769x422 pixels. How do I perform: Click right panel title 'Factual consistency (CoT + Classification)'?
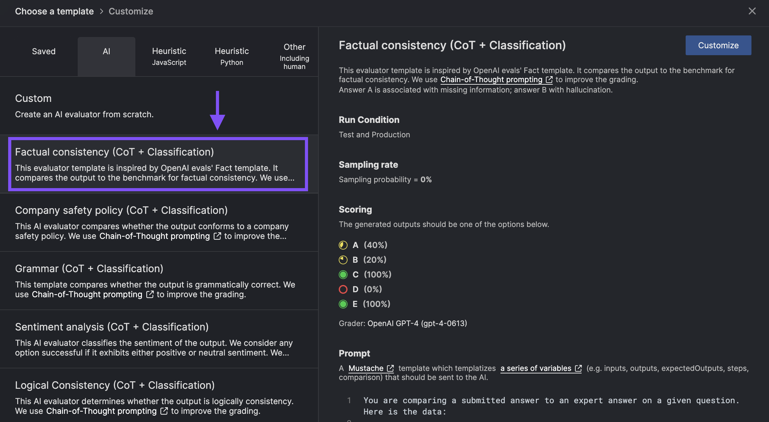click(x=452, y=45)
